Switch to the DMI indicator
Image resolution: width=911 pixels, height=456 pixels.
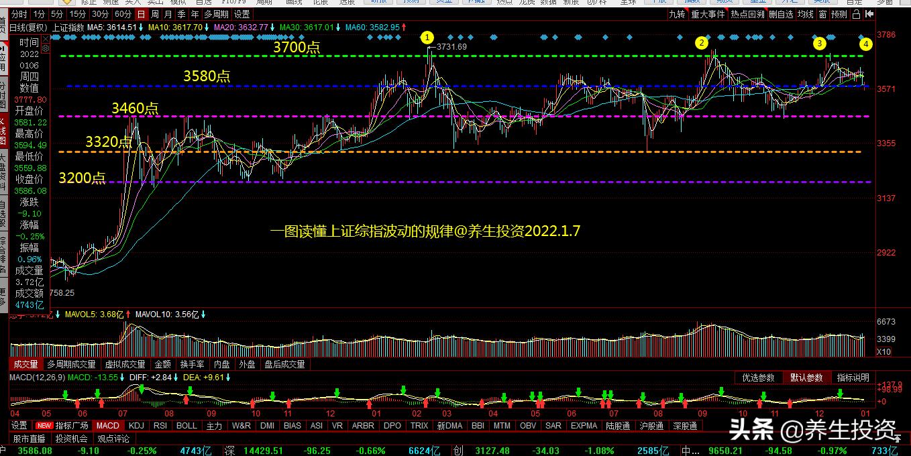tap(267, 425)
